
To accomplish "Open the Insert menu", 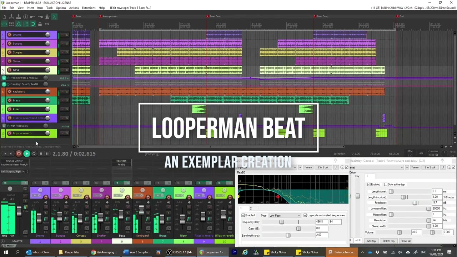I will point(30,8).
